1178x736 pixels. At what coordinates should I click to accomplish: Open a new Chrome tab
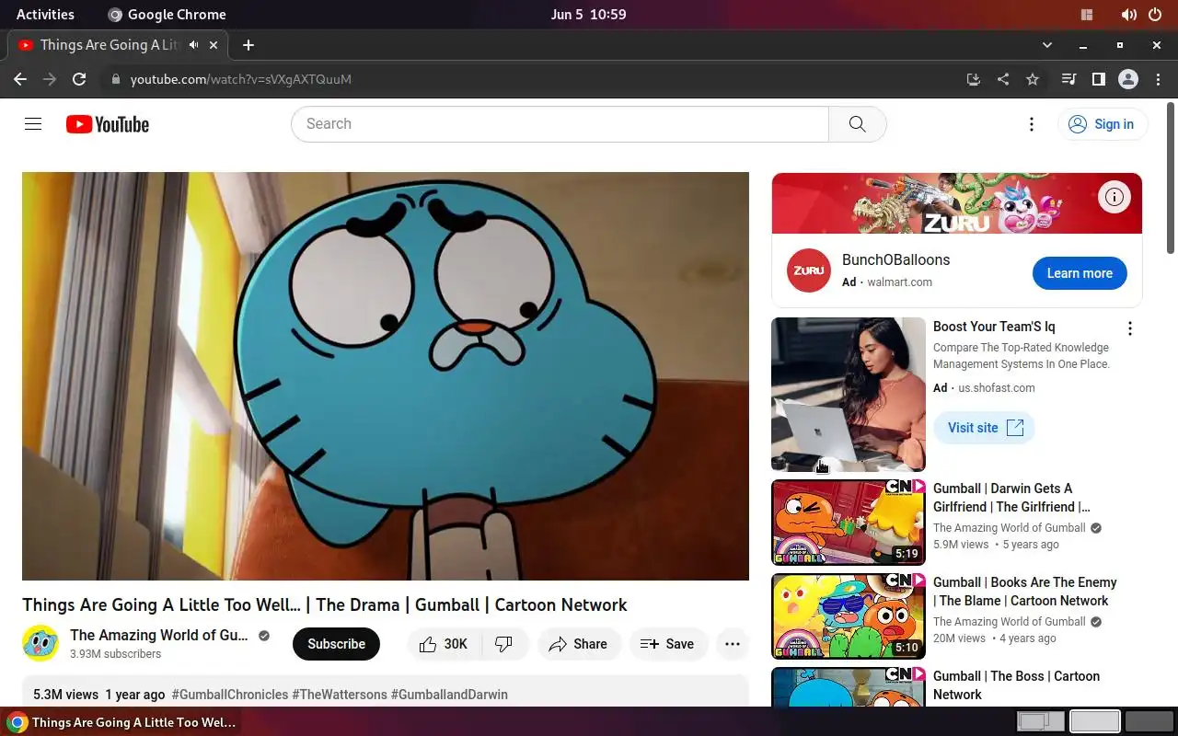click(x=248, y=44)
